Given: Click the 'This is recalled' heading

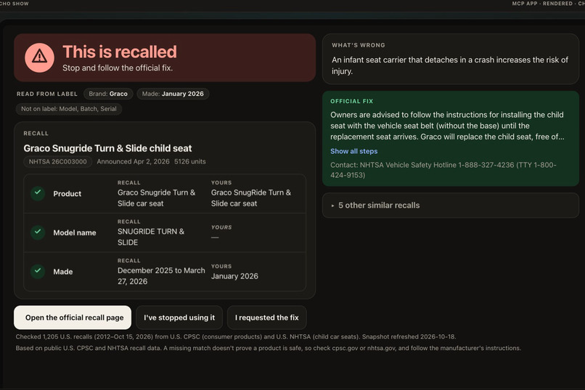Looking at the screenshot, I should tap(120, 52).
